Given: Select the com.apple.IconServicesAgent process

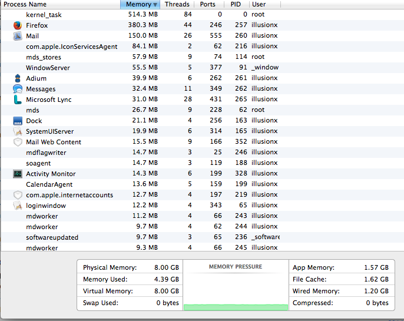Looking at the screenshot, I should click(x=202, y=47).
